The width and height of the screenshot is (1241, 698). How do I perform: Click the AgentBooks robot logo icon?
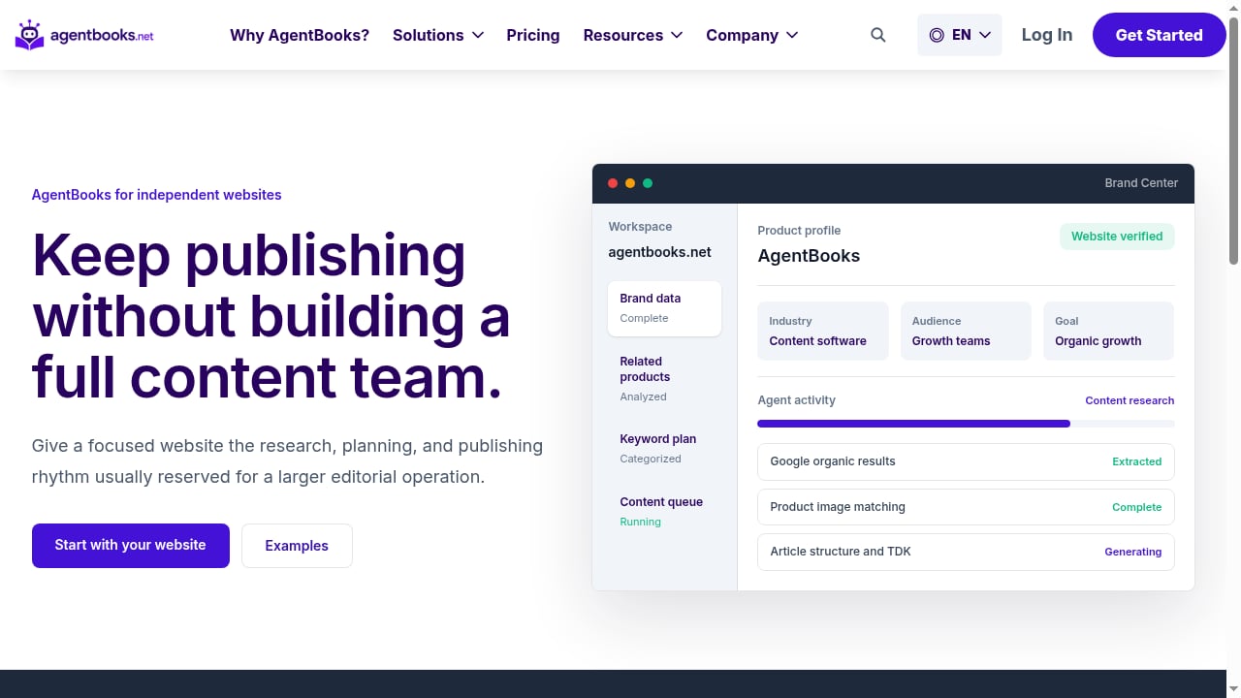click(x=29, y=35)
